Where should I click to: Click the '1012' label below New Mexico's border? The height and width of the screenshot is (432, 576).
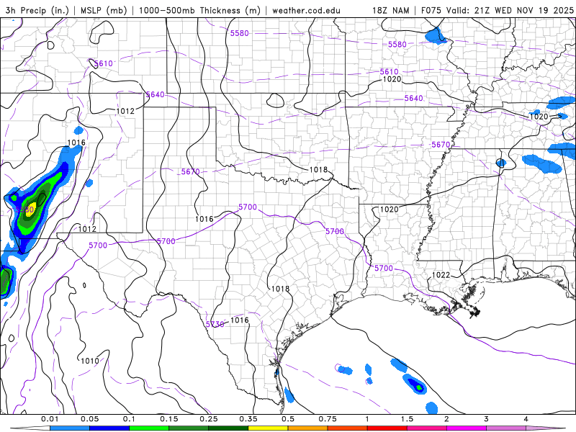click(x=87, y=229)
